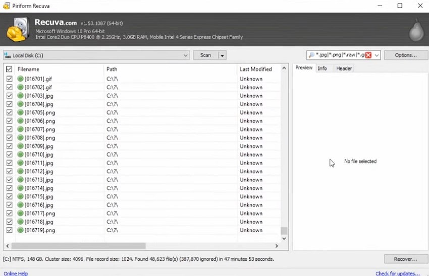429x276 pixels.
Task: Switch to the Info tab
Action: (x=323, y=68)
